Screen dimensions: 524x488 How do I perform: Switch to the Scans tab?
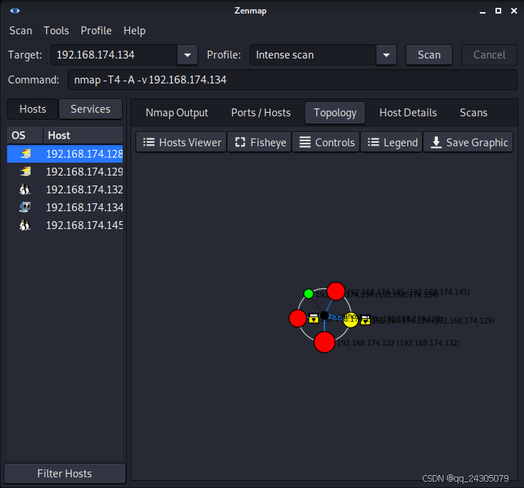coord(473,113)
